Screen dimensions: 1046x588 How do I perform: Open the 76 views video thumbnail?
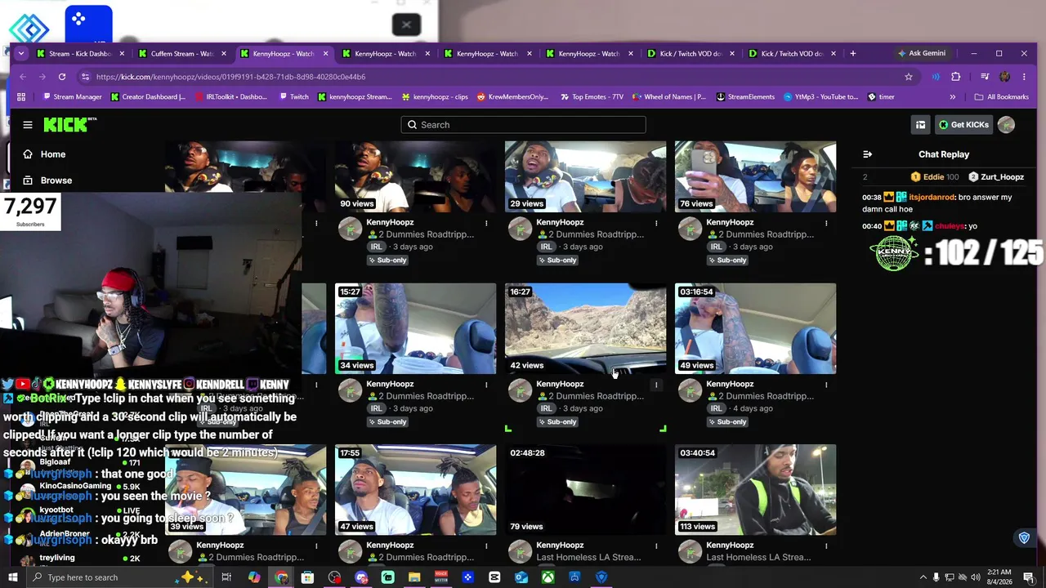click(755, 176)
